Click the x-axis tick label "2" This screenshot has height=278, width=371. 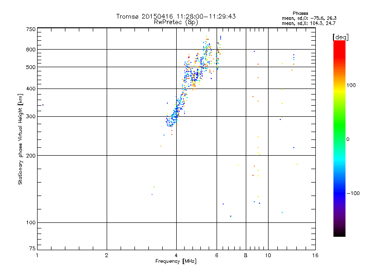(107, 255)
